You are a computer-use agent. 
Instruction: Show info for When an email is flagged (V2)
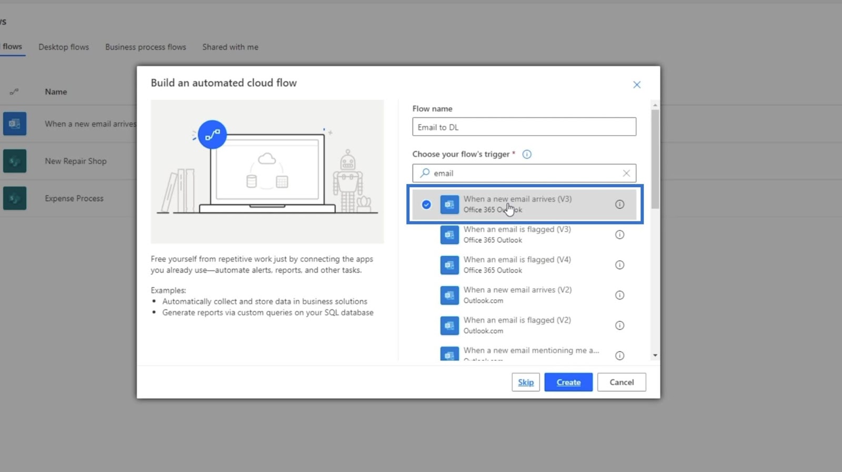pos(620,325)
